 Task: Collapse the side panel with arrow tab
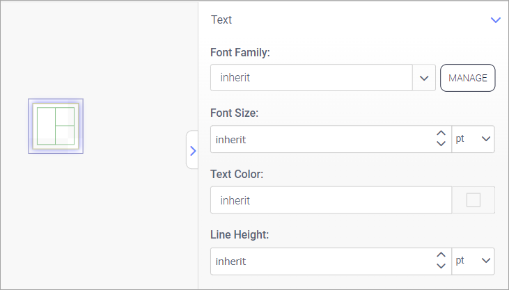coord(192,150)
